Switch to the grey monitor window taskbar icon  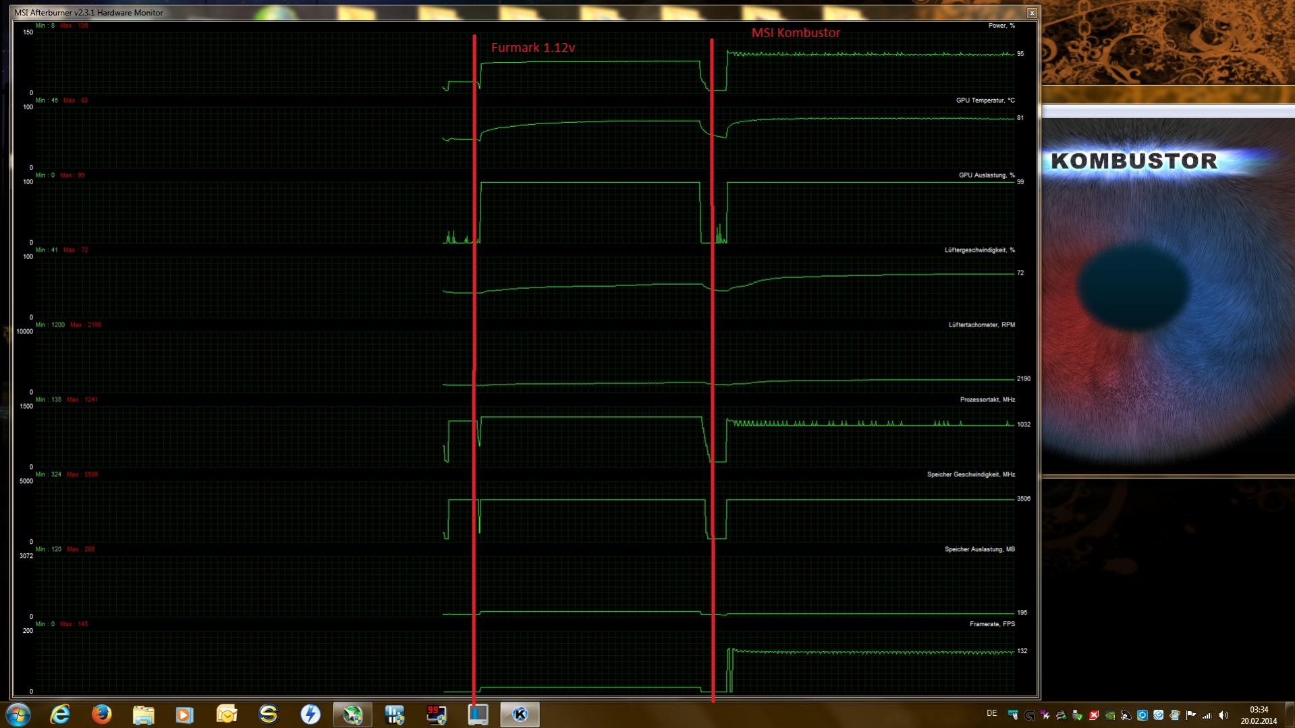(478, 715)
